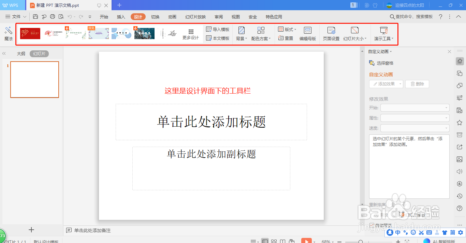Click the help question mark in menu bar
This screenshot has width=466, height=243.
pyautogui.click(x=440, y=17)
